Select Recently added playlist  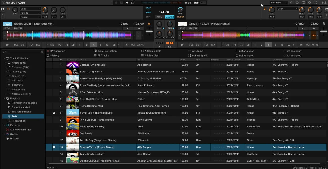coord(21,107)
